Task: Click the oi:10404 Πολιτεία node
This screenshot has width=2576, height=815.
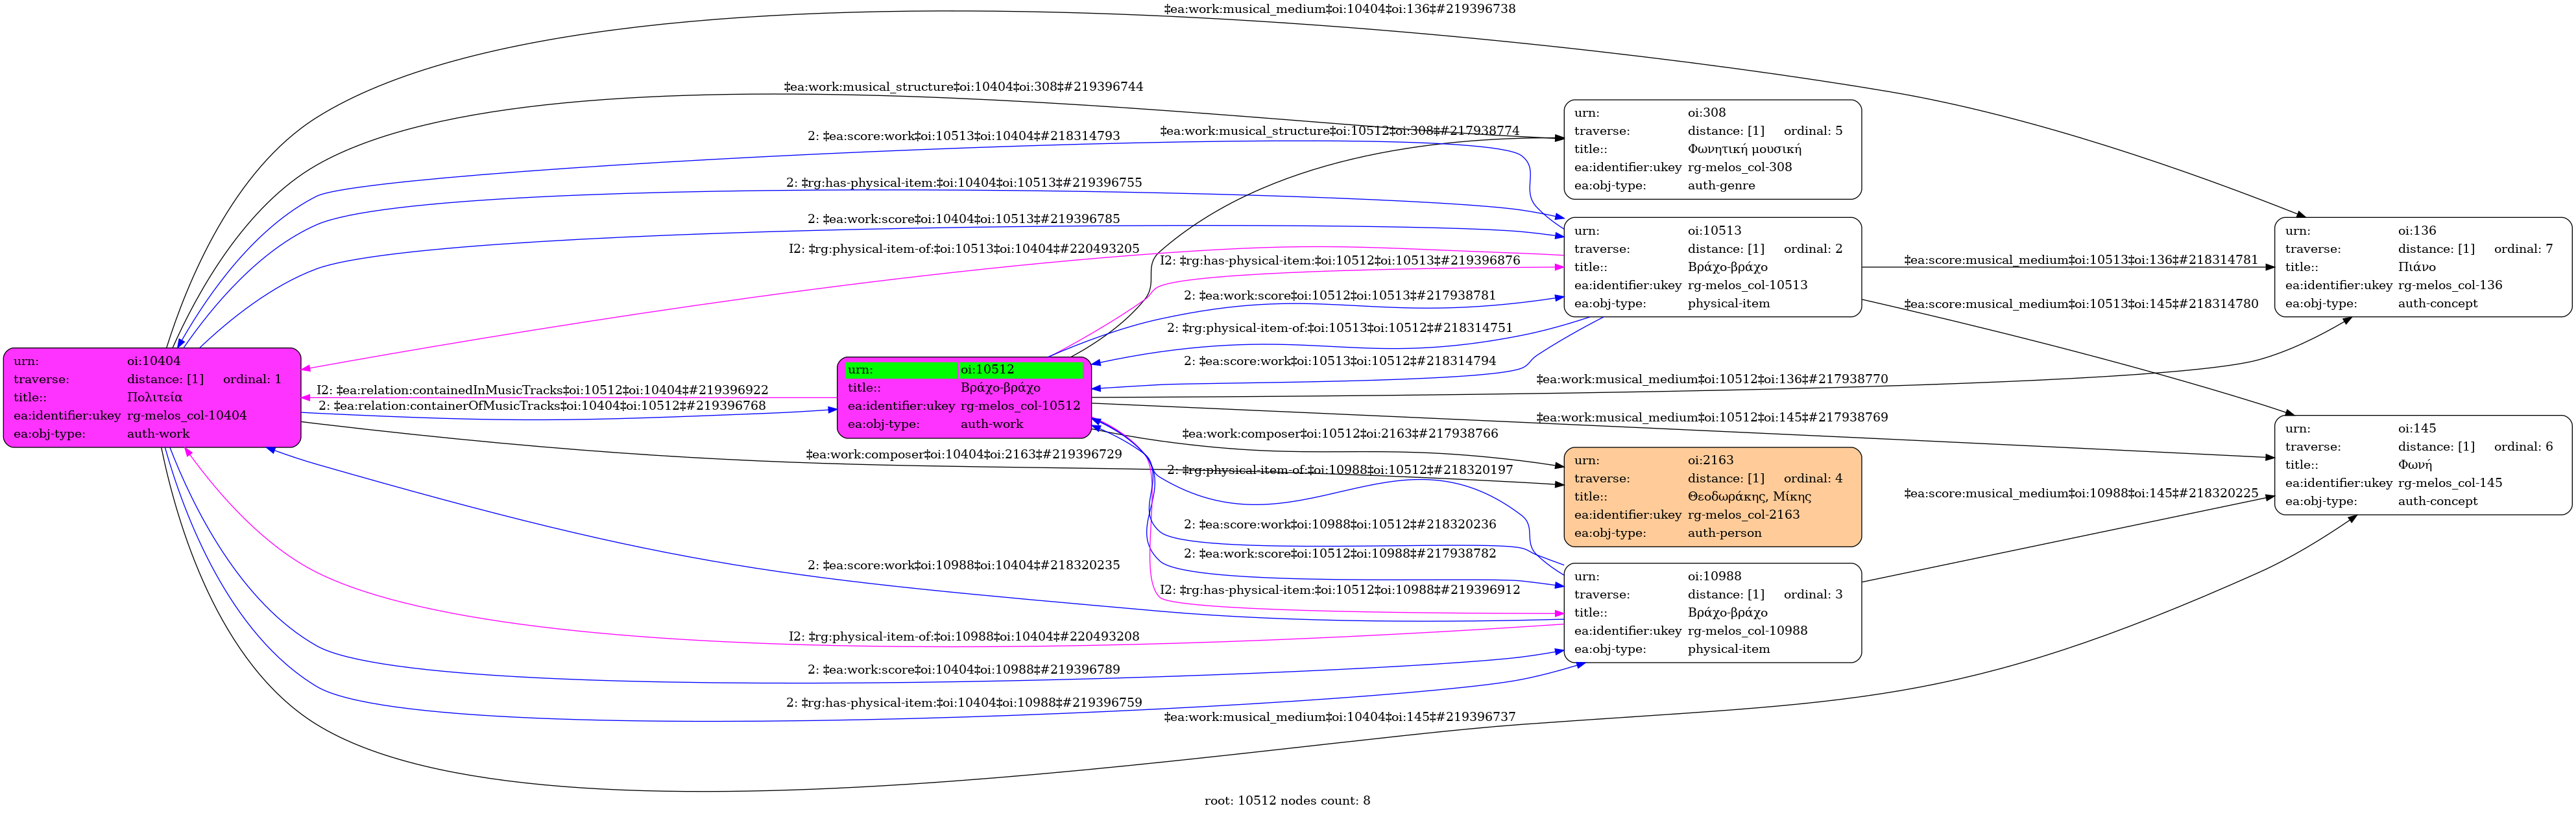Action: [x=152, y=398]
